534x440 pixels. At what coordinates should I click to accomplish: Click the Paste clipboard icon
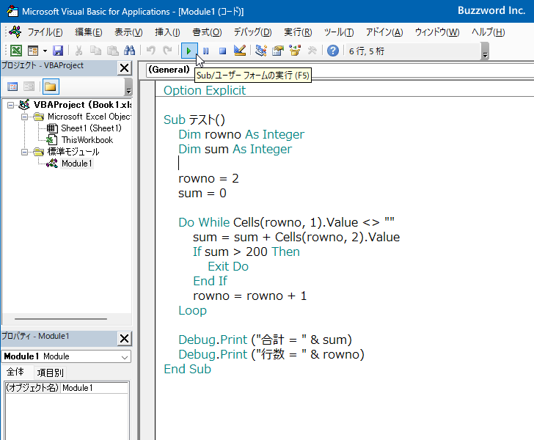click(x=113, y=51)
